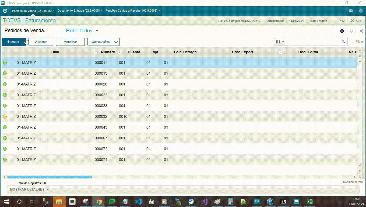Open the Exibir Todos filter dropdown

[82, 31]
